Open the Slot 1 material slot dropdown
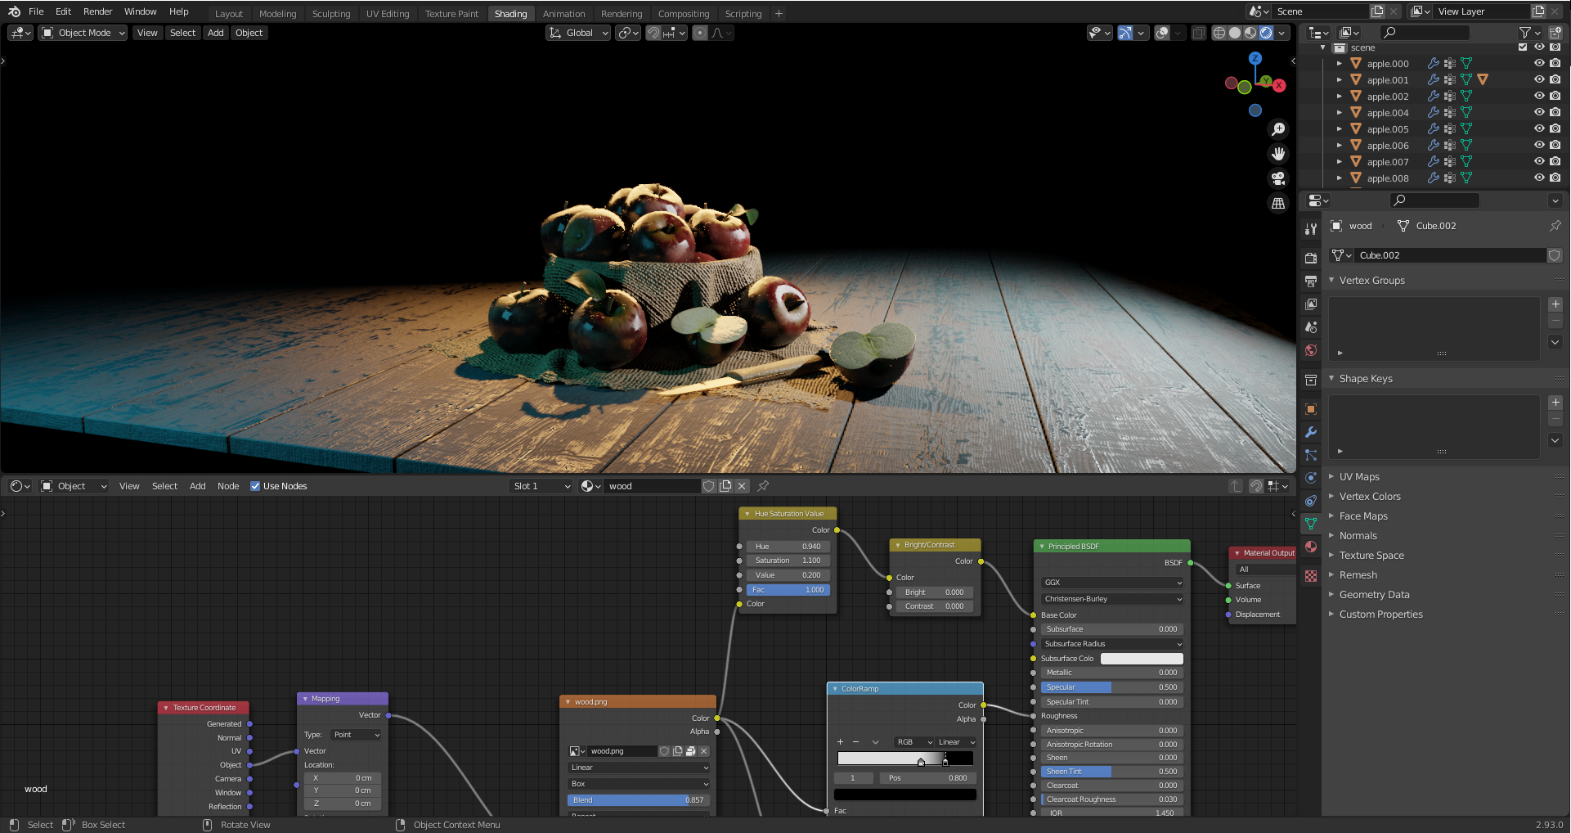 [541, 486]
